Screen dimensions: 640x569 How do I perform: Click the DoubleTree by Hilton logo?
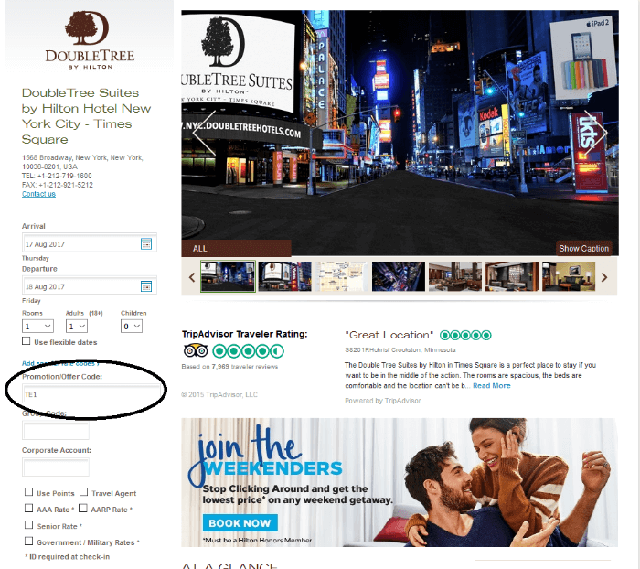click(90, 40)
